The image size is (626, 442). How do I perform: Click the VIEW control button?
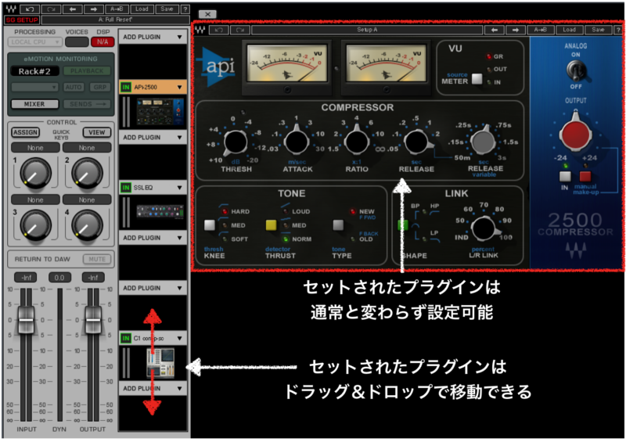coord(96,132)
